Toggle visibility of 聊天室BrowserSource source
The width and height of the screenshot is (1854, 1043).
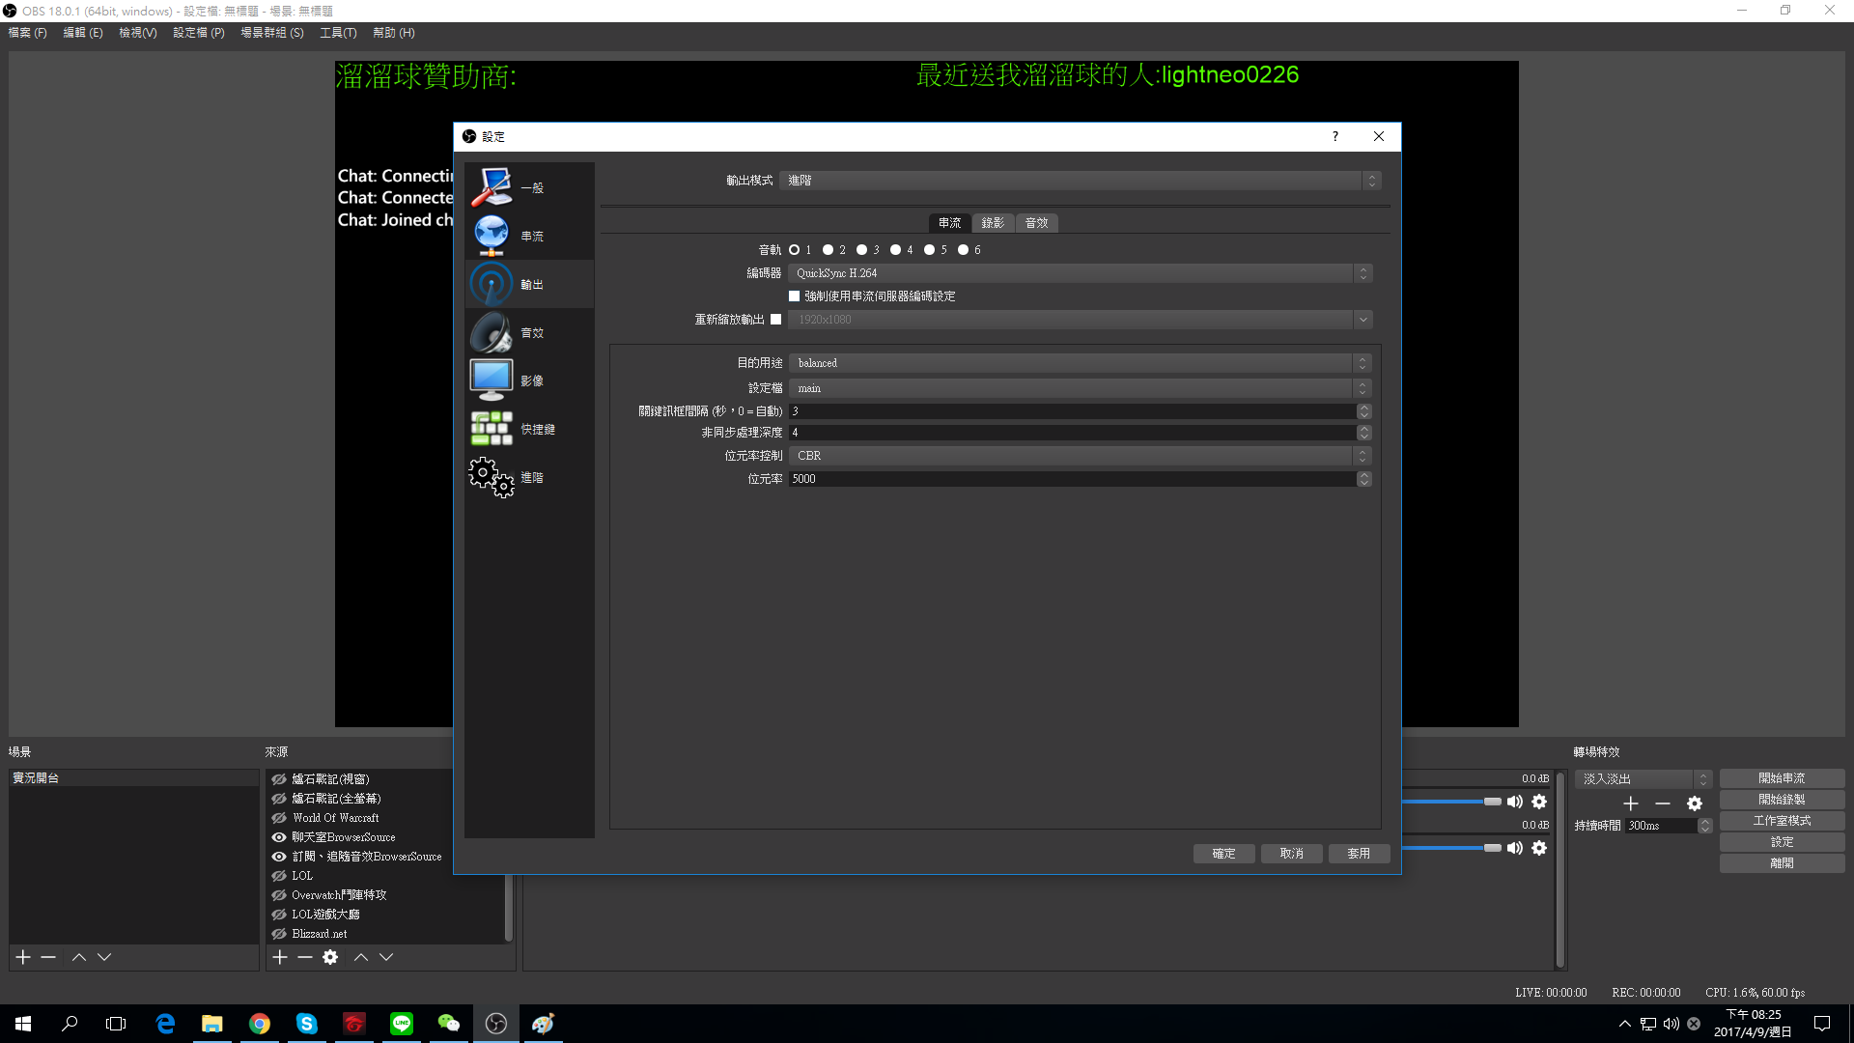[279, 837]
